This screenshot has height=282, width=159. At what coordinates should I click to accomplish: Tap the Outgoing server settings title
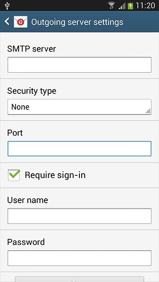click(77, 22)
